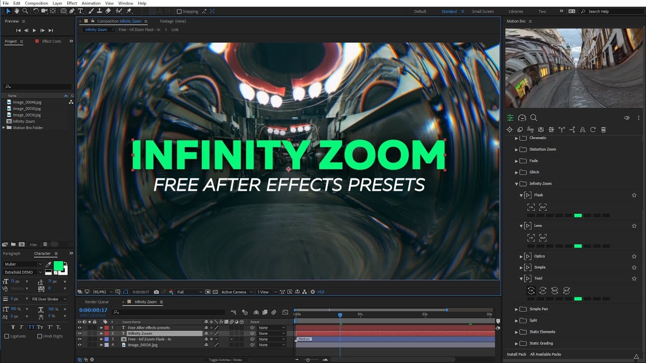
Task: Click the timeline current time 0:00:00:17
Action: click(x=93, y=310)
